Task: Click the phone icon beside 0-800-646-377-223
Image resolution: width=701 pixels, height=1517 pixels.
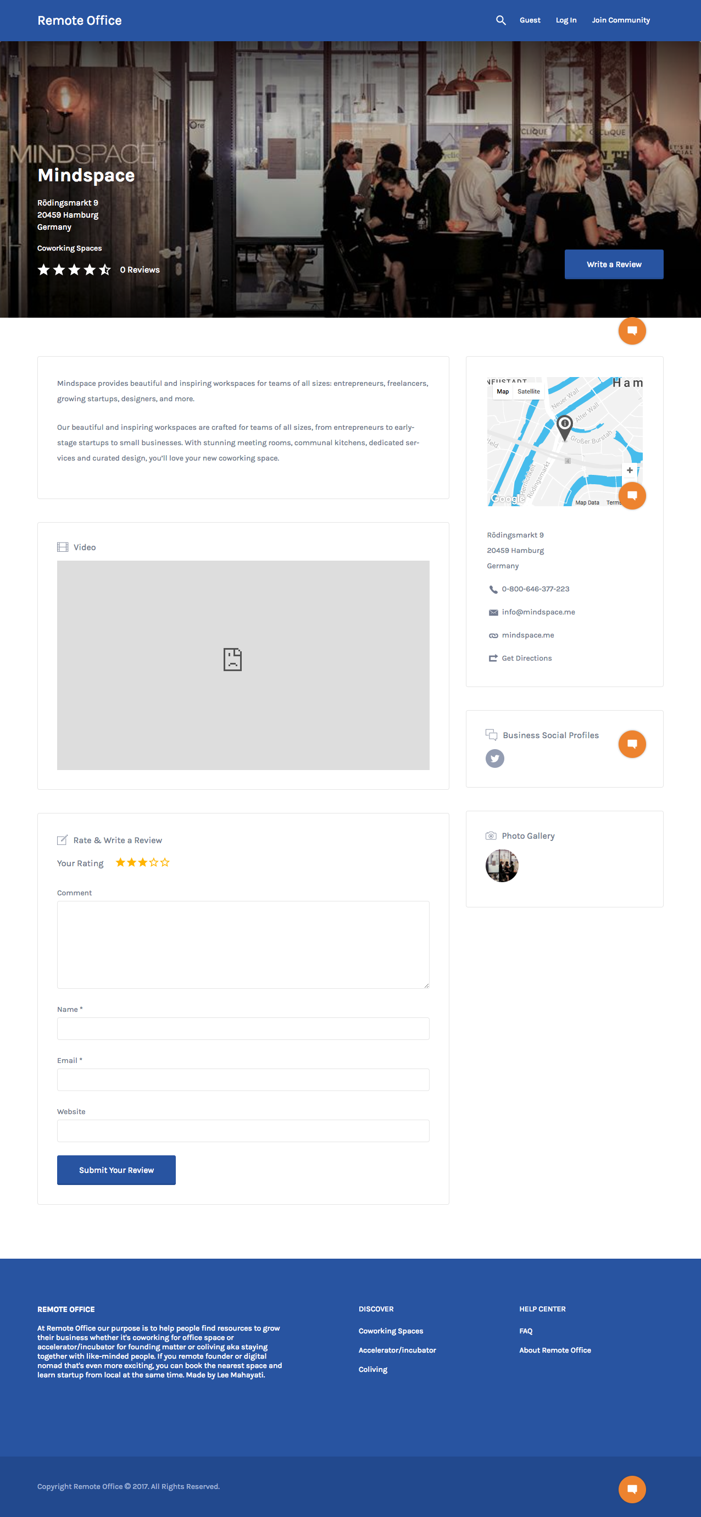Action: (x=493, y=589)
